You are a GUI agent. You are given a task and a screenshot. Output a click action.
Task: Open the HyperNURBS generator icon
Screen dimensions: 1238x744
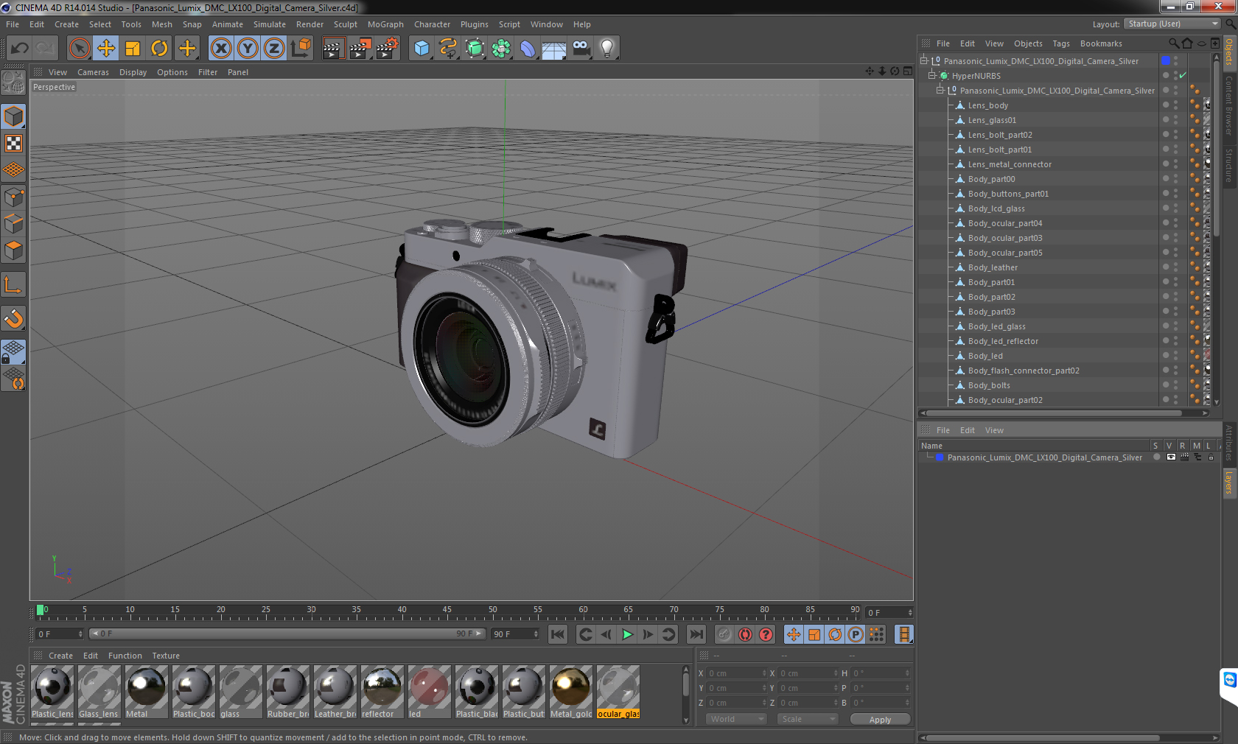pyautogui.click(x=475, y=49)
